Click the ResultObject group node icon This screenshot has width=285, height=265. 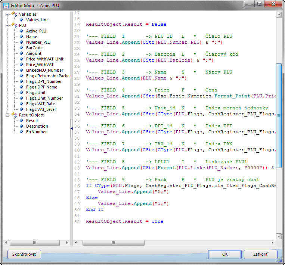[14, 115]
